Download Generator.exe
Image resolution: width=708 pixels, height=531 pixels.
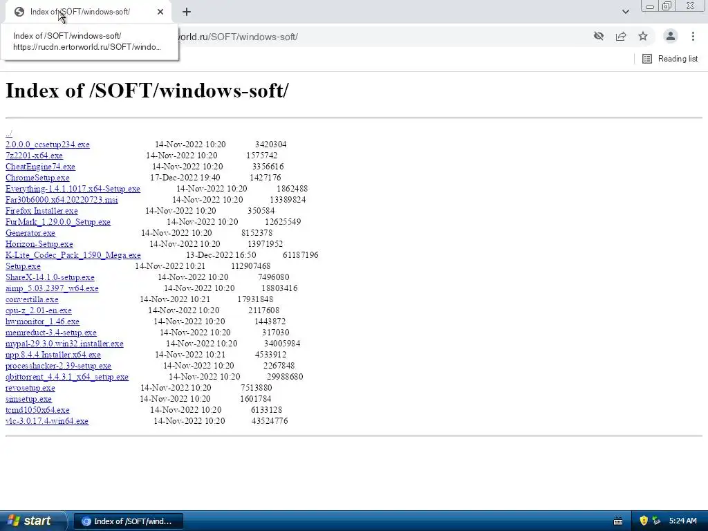(30, 233)
